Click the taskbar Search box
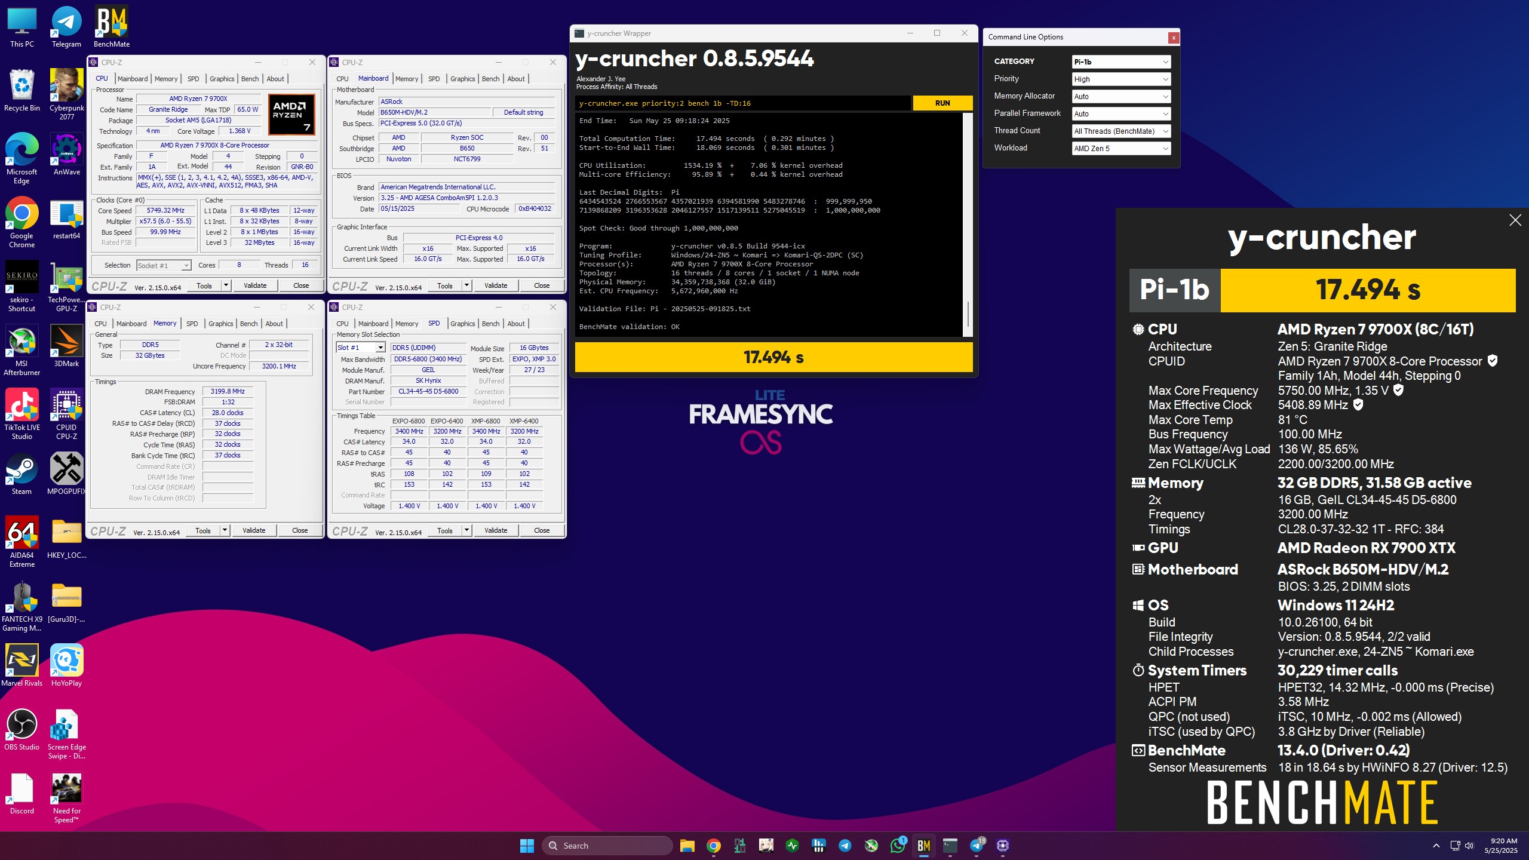This screenshot has width=1529, height=860. [607, 846]
